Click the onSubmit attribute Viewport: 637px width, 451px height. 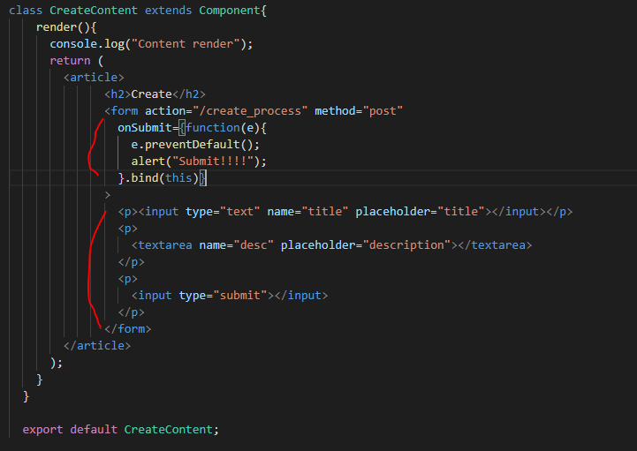coord(145,128)
